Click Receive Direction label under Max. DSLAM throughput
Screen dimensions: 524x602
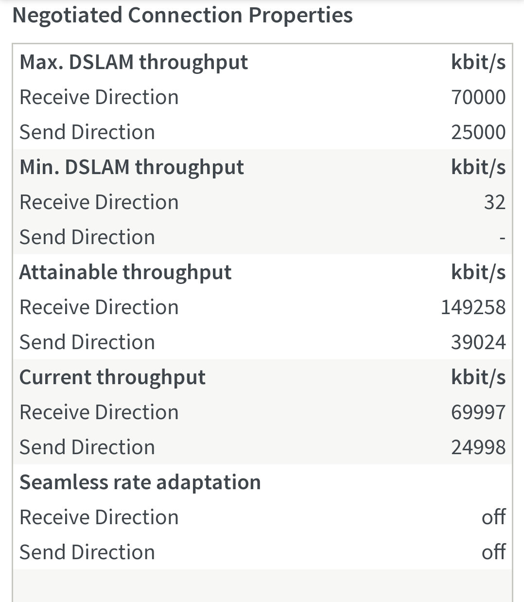99,97
